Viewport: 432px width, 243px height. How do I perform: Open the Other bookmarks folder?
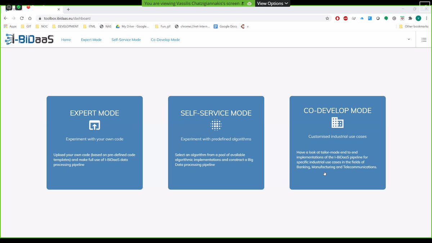[x=414, y=26]
